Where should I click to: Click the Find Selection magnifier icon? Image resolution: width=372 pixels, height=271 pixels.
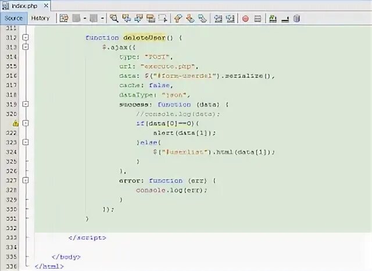pos(114,18)
